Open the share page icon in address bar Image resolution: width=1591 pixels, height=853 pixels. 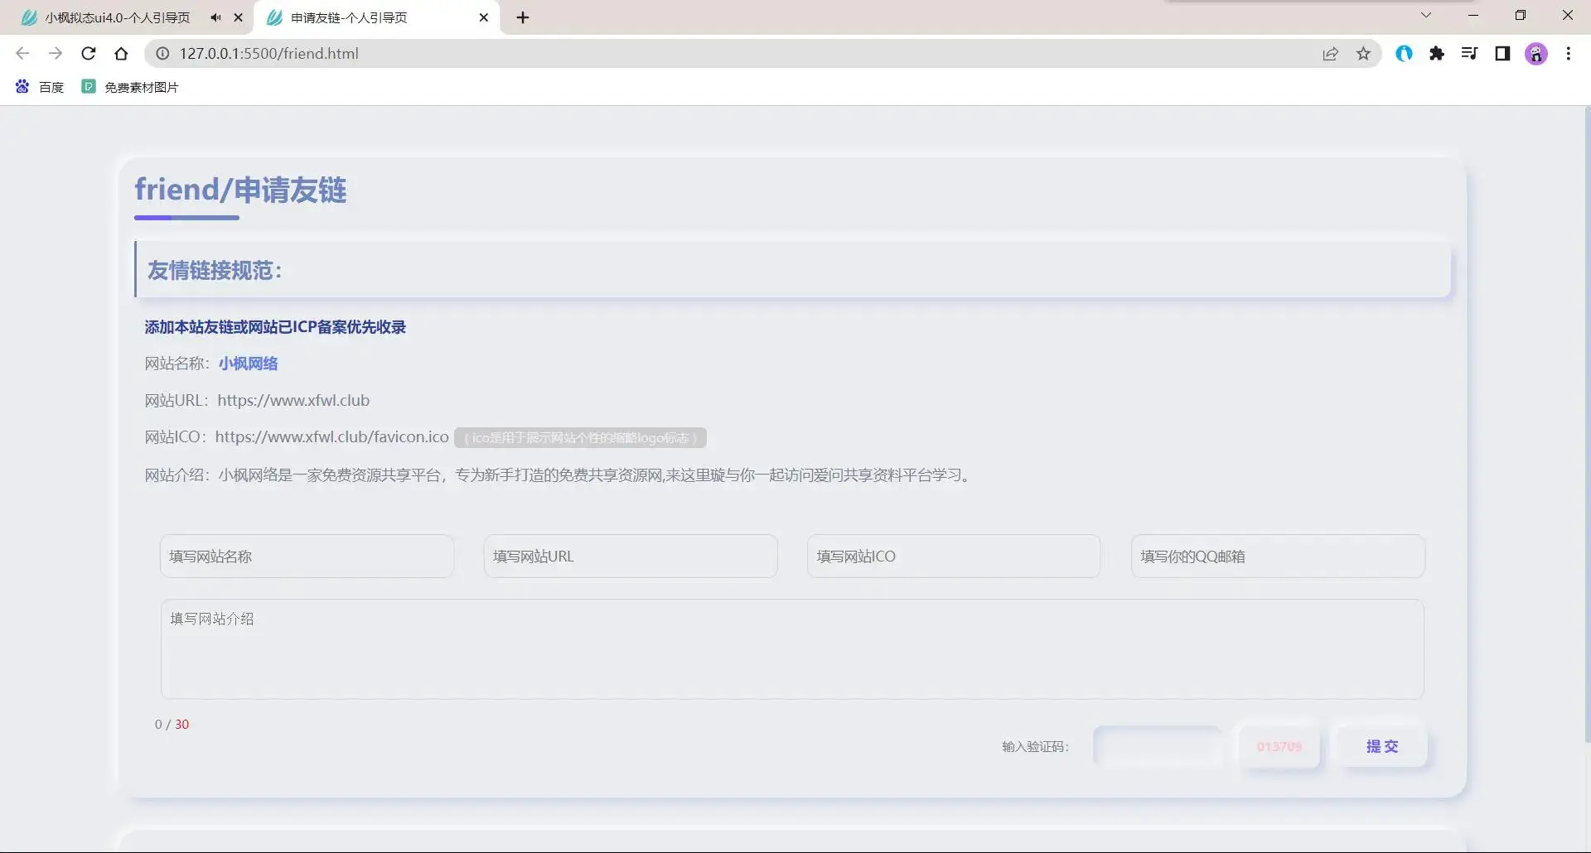tap(1330, 54)
